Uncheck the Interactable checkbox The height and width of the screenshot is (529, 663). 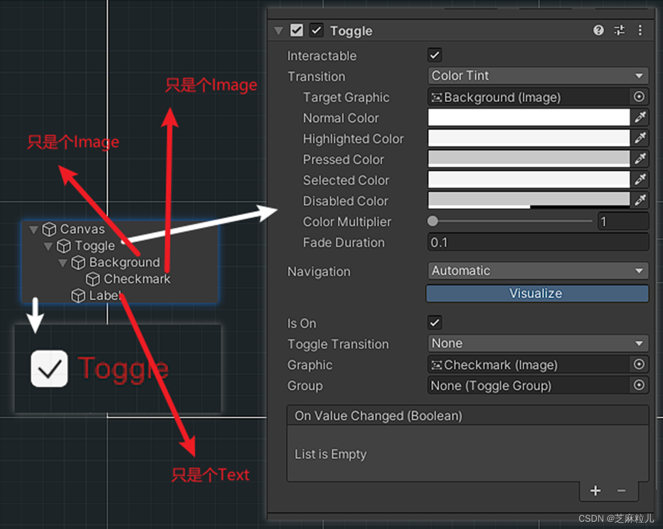pyautogui.click(x=434, y=55)
